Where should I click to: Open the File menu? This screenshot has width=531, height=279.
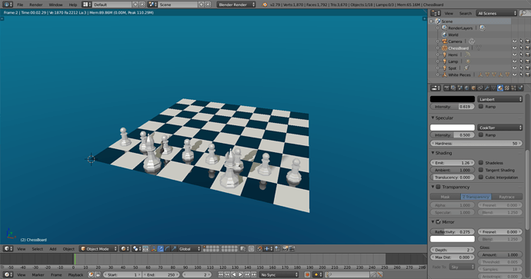point(20,5)
